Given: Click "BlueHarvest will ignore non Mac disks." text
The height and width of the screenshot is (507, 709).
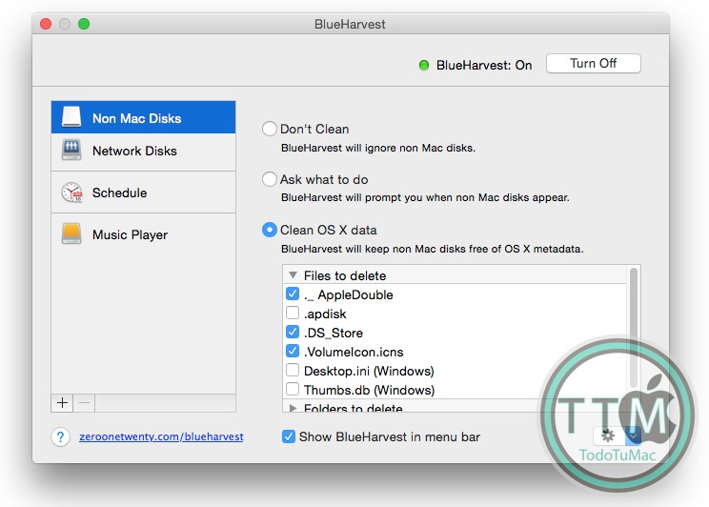Looking at the screenshot, I should click(378, 148).
